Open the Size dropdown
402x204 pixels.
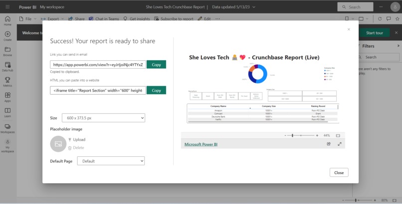[103, 118]
